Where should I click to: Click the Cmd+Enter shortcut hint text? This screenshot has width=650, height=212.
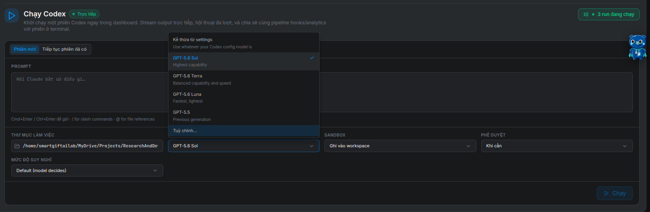83,119
